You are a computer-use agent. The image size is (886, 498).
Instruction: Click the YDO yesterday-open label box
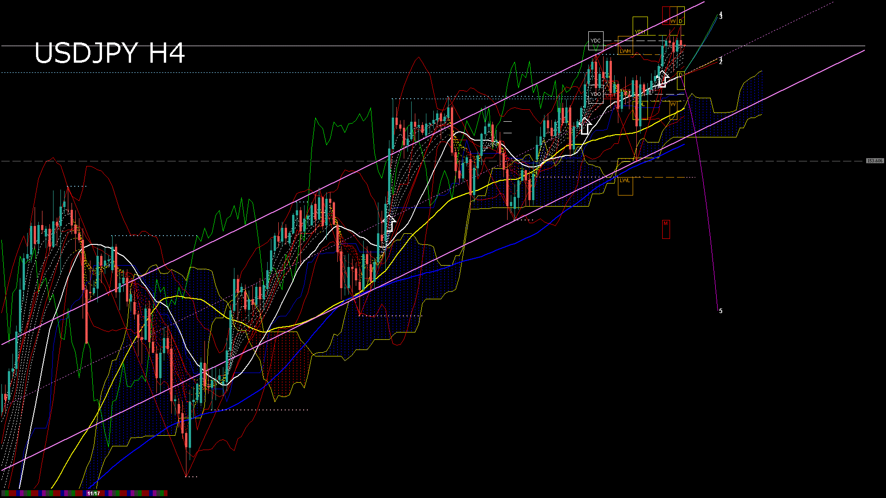[x=596, y=94]
